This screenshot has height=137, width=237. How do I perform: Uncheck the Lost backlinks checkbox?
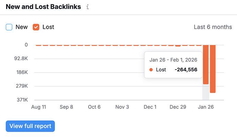click(36, 27)
